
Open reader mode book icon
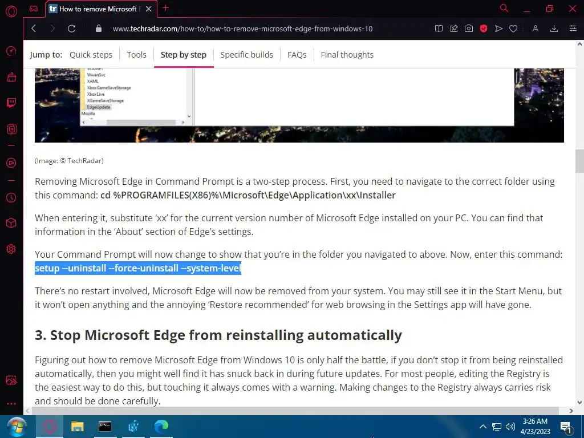point(439,29)
